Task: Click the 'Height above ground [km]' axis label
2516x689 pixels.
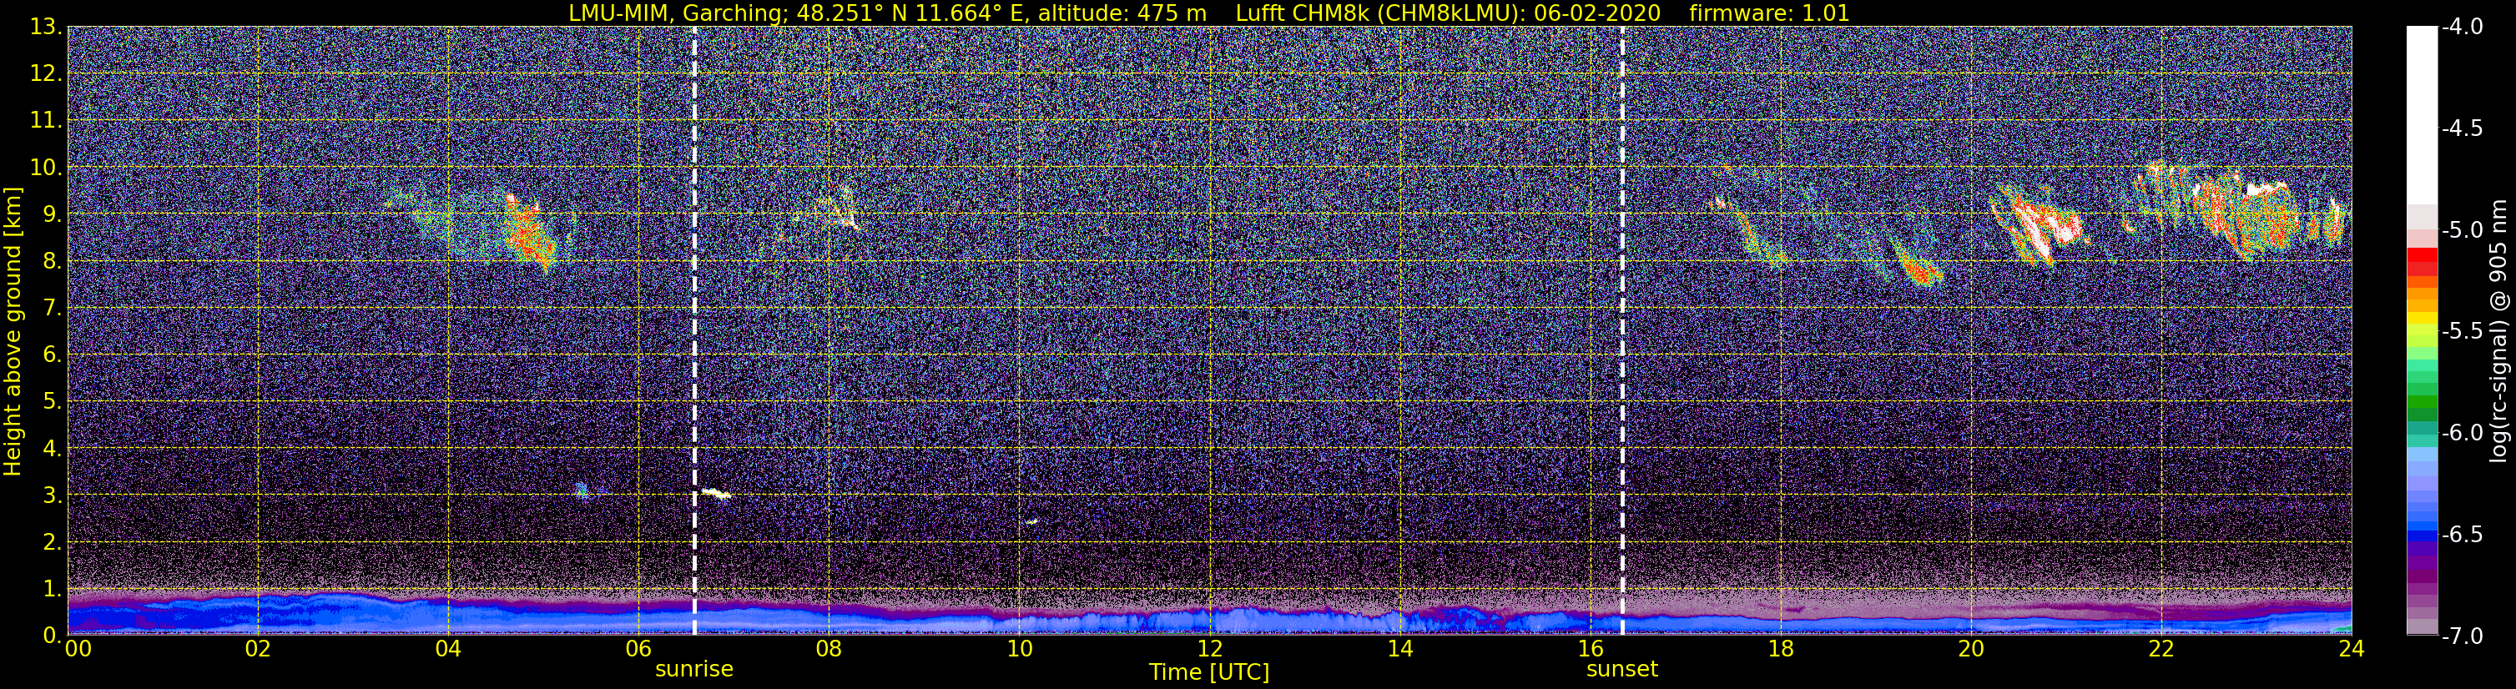Action: [x=13, y=331]
